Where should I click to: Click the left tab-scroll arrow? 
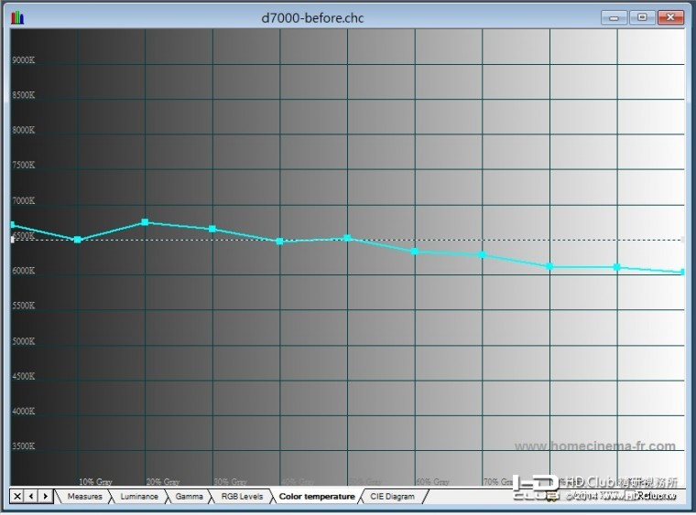pyautogui.click(x=31, y=496)
